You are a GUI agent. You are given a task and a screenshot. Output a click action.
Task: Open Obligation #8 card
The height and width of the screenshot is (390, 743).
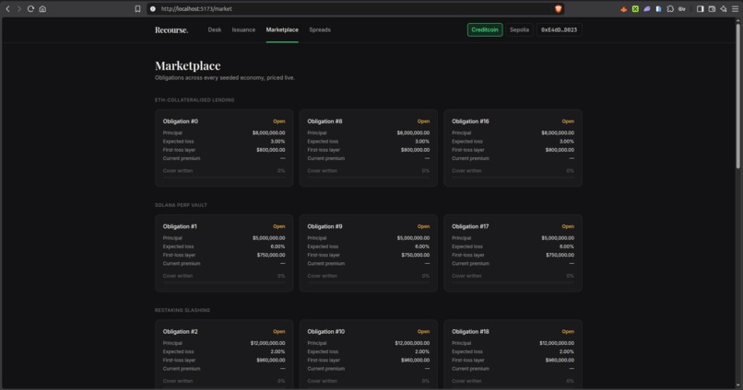point(369,148)
